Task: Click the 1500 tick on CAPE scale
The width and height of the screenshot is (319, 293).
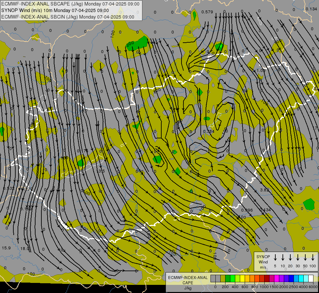Action: (274, 287)
